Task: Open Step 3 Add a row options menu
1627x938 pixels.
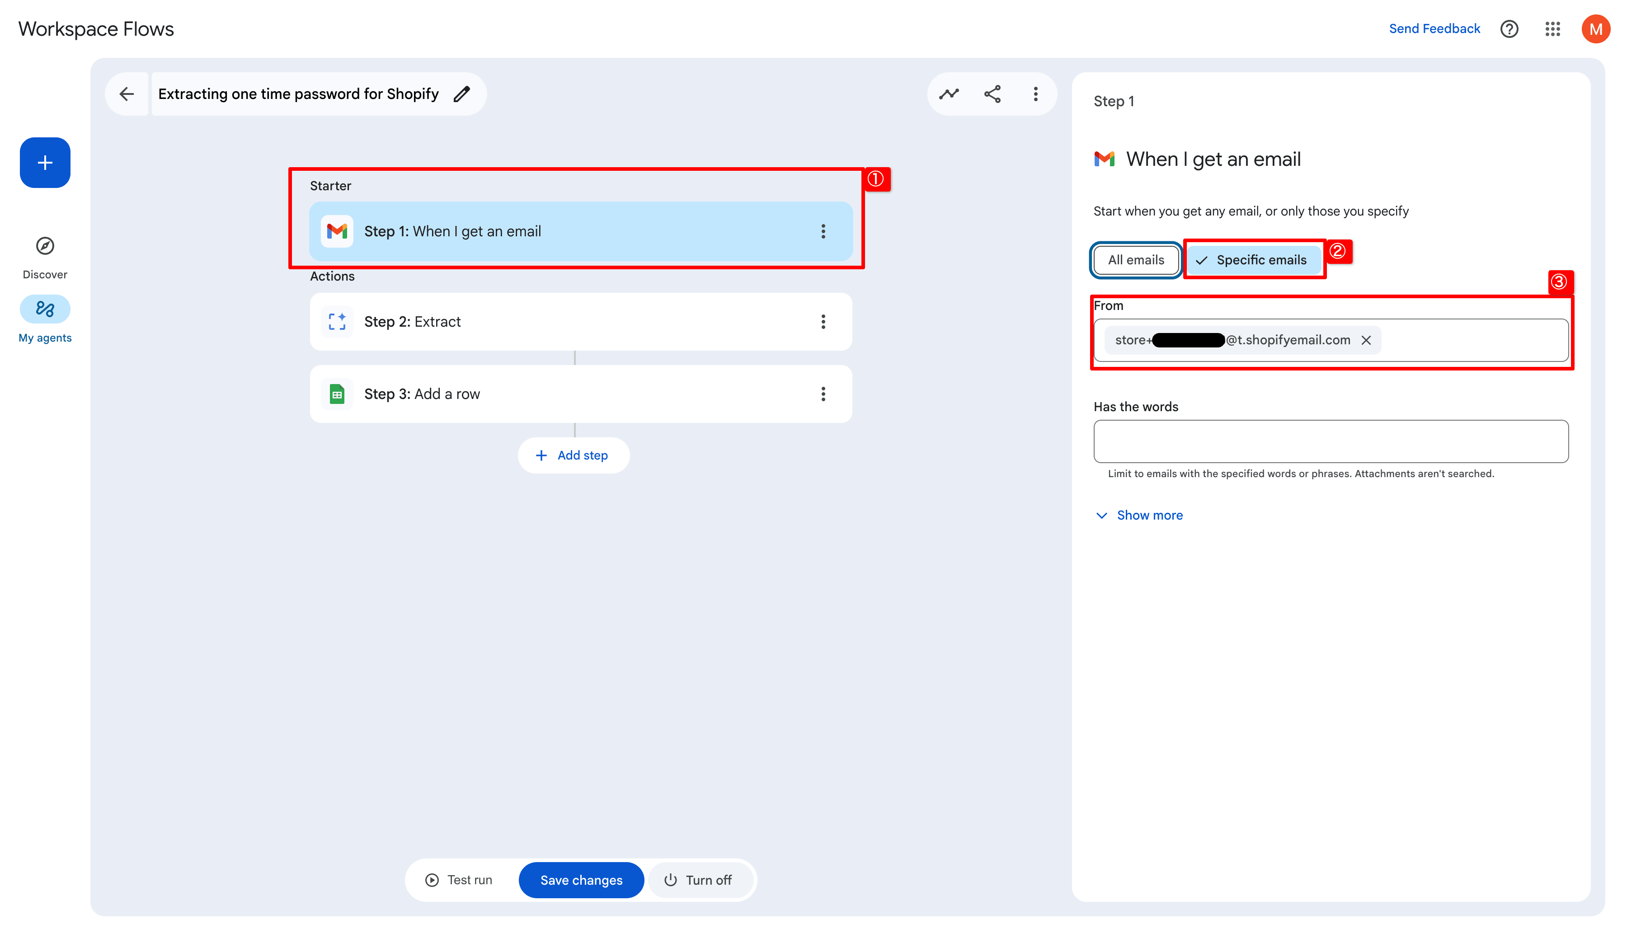Action: (x=823, y=394)
